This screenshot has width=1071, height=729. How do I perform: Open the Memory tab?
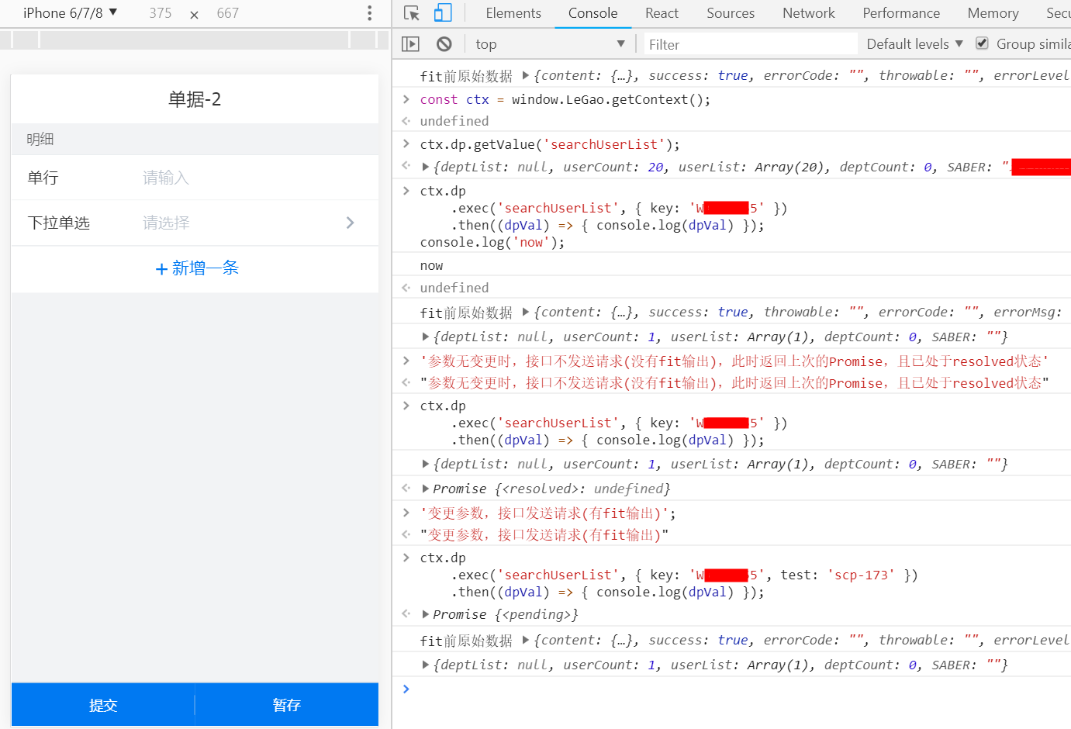993,13
